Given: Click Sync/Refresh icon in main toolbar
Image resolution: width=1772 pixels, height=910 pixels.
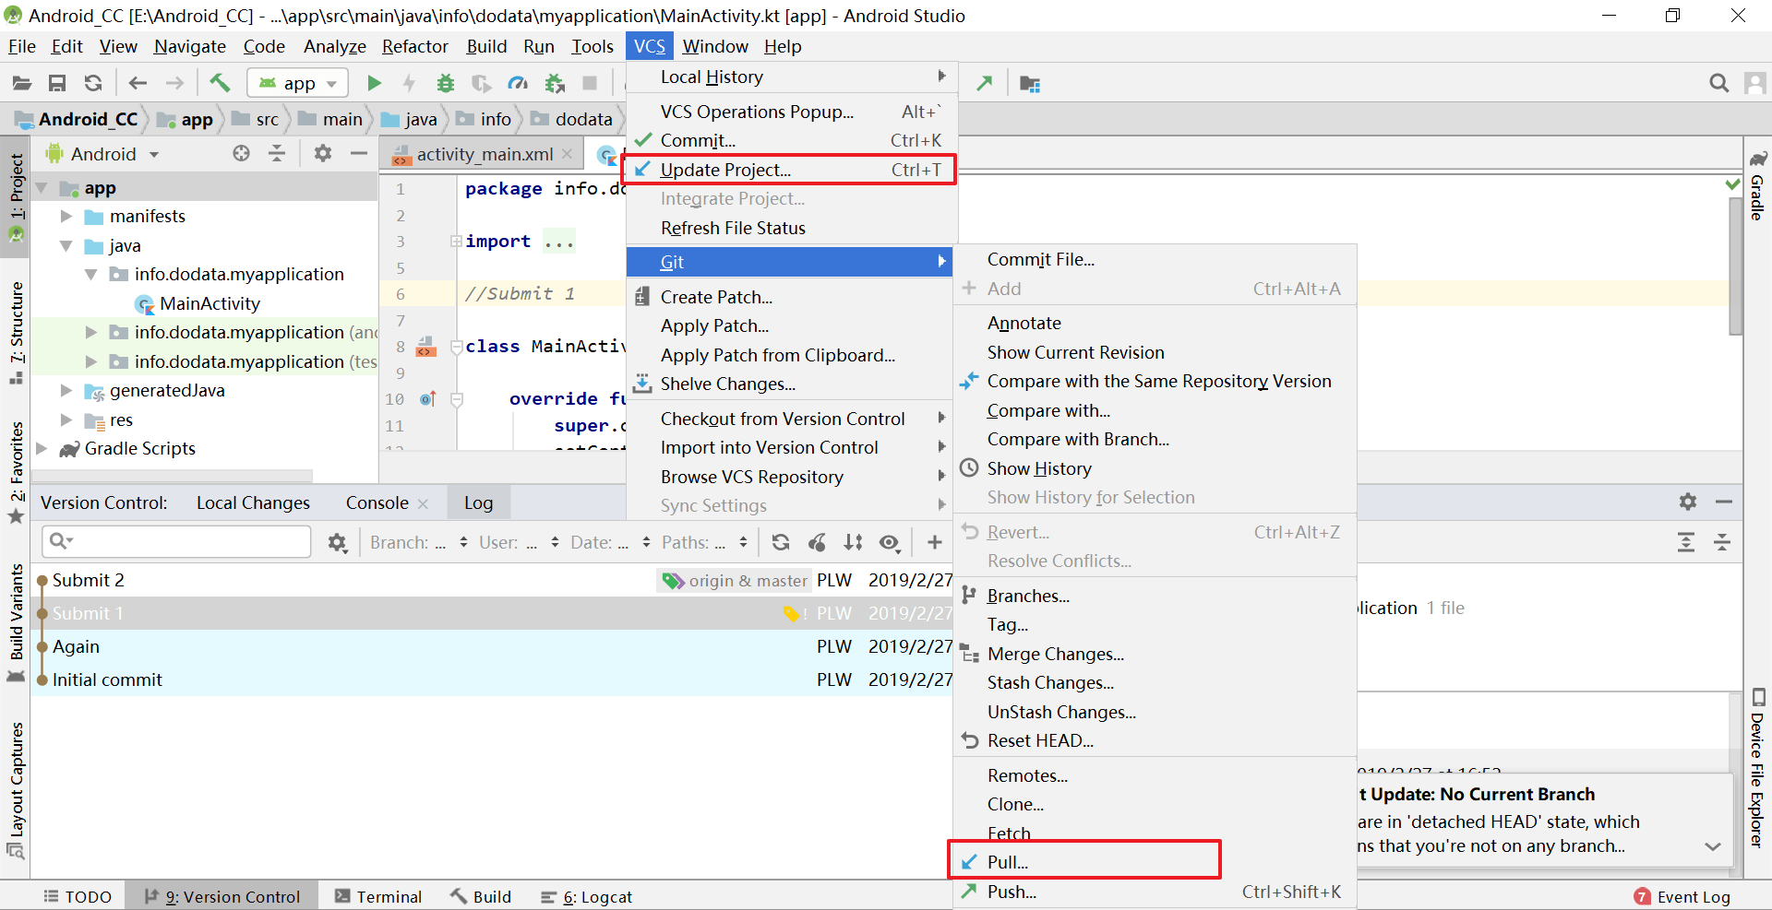Looking at the screenshot, I should pos(93,83).
